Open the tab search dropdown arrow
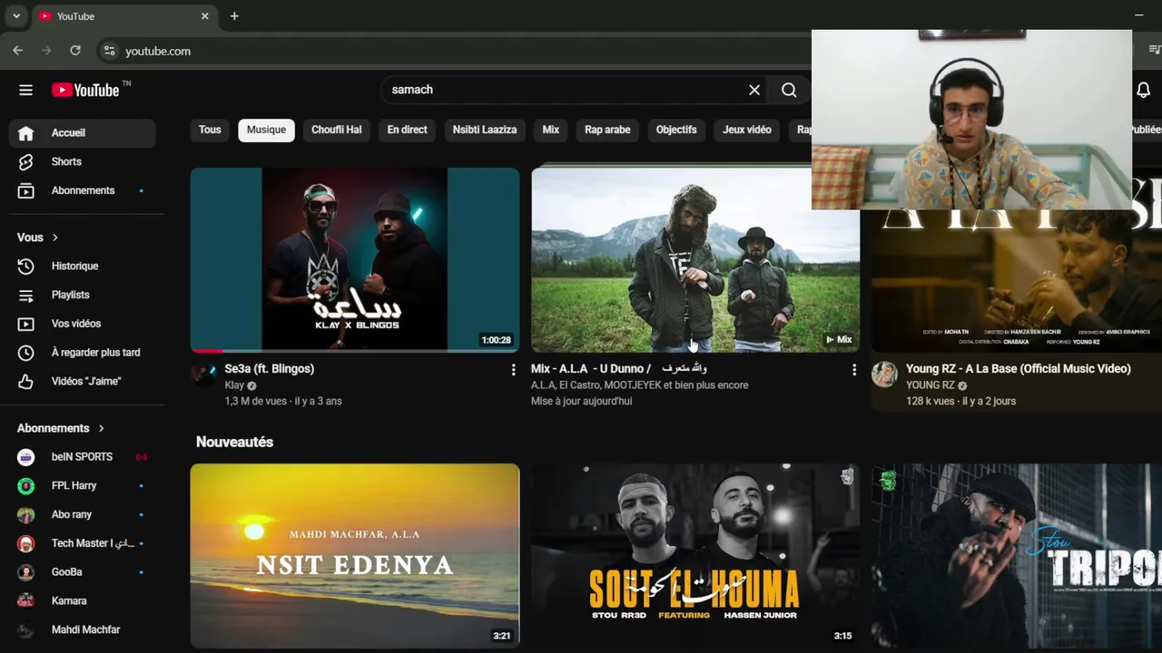Screen dimensions: 1162x653 [16, 16]
